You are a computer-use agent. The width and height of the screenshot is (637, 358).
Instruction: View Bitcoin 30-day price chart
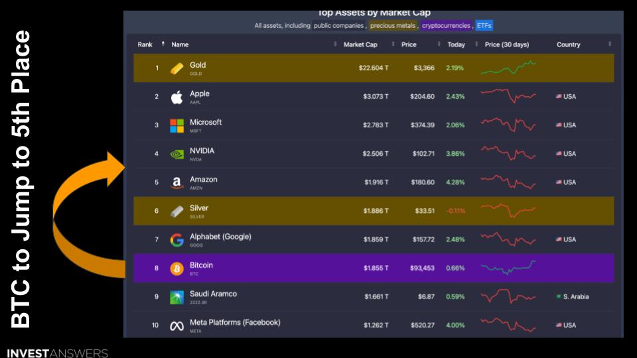coord(508,267)
